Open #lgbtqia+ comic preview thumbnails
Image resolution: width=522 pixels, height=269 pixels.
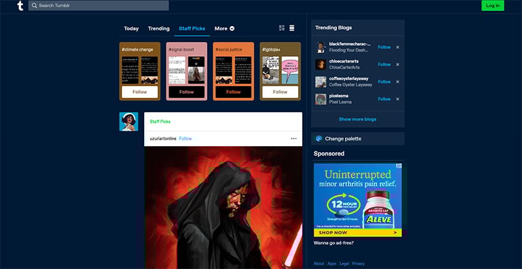point(281,71)
